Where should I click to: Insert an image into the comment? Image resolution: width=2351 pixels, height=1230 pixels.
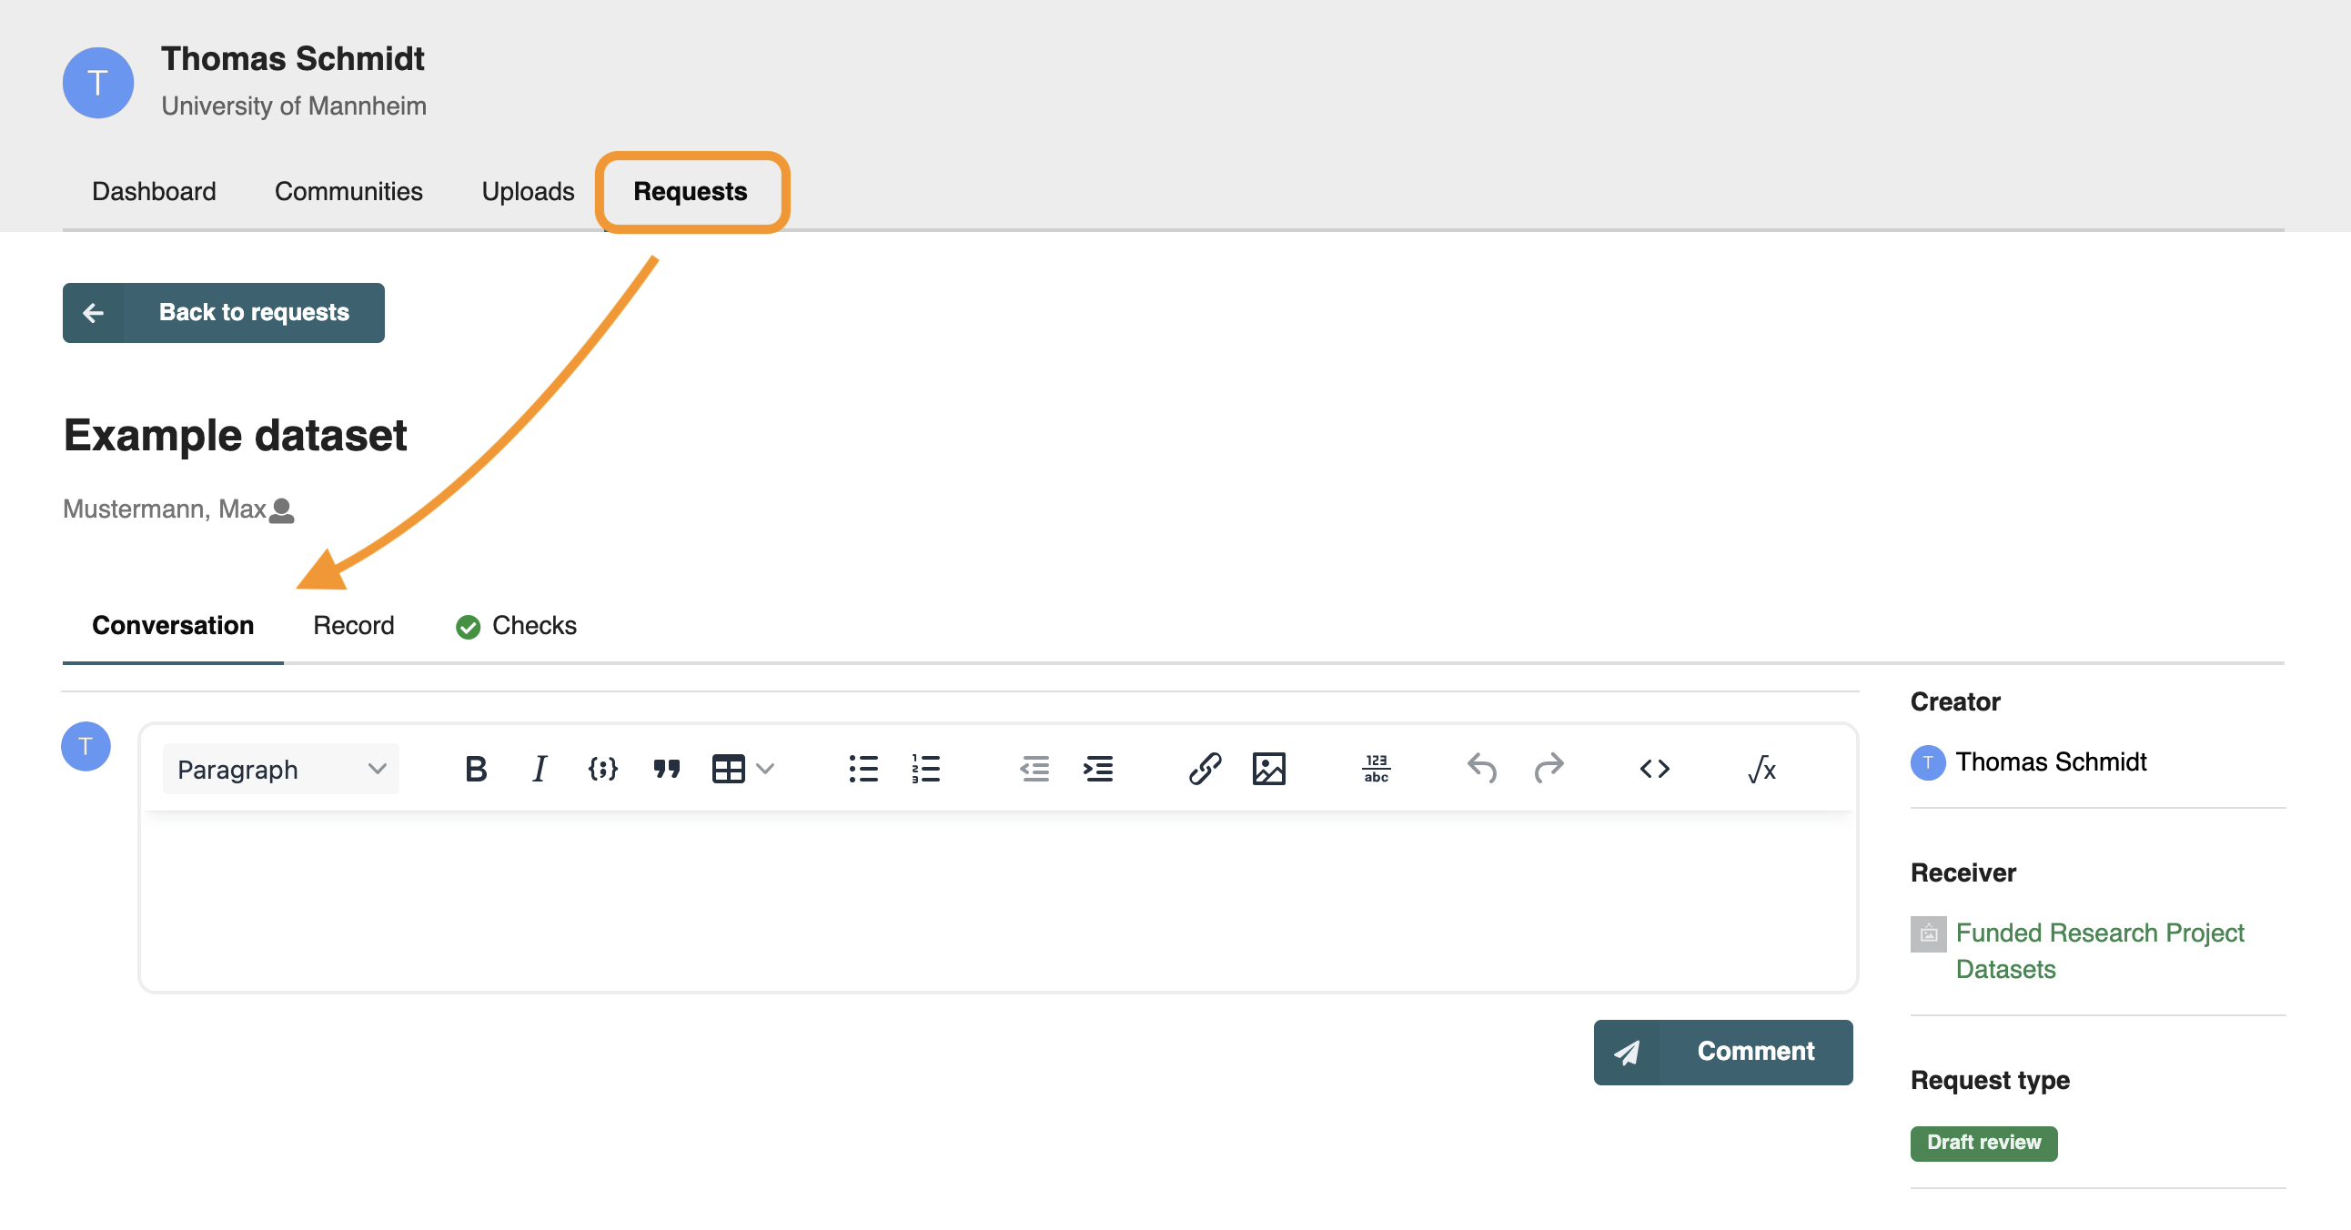click(1268, 770)
